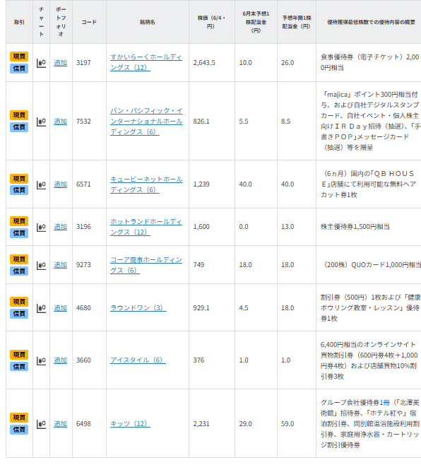
Task: Open パン・パシフィック・インターナショナル stock link
Action: pyautogui.click(x=146, y=122)
